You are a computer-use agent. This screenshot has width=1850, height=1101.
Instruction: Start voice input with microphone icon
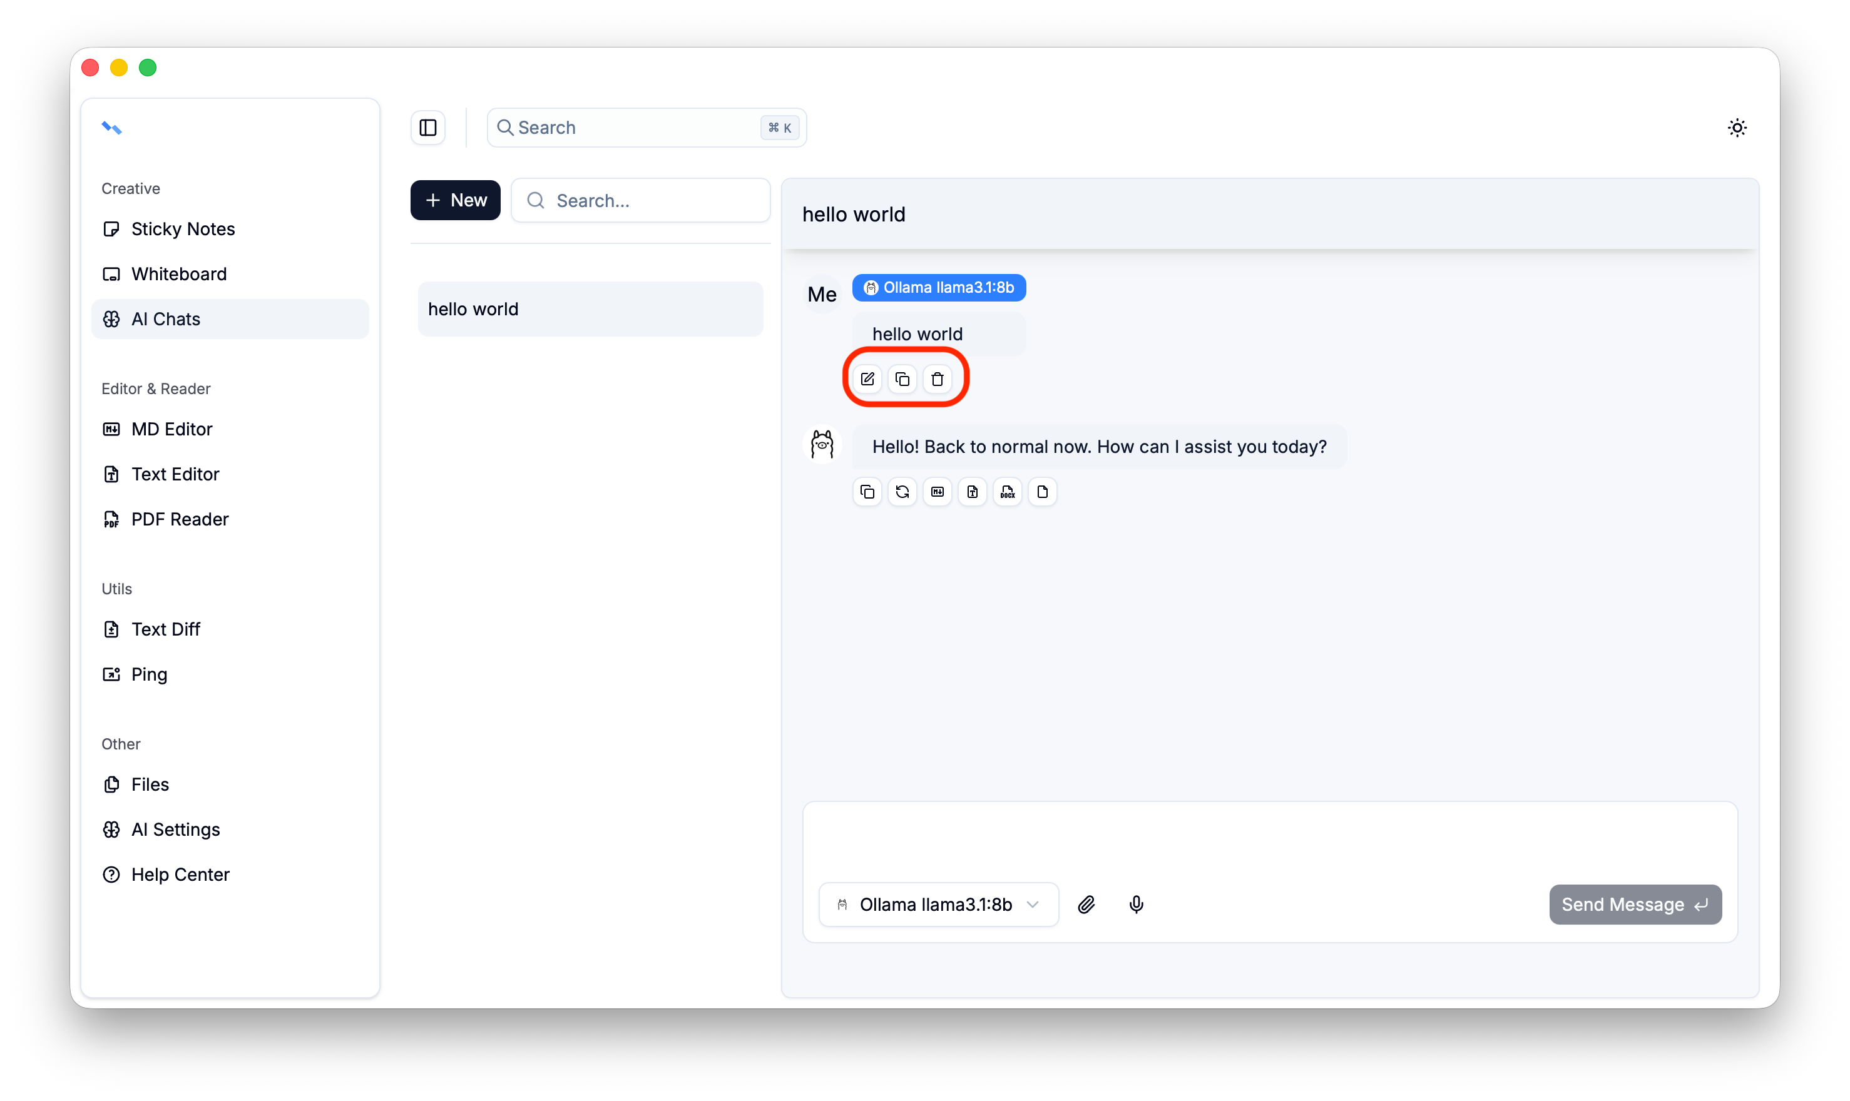click(1135, 905)
